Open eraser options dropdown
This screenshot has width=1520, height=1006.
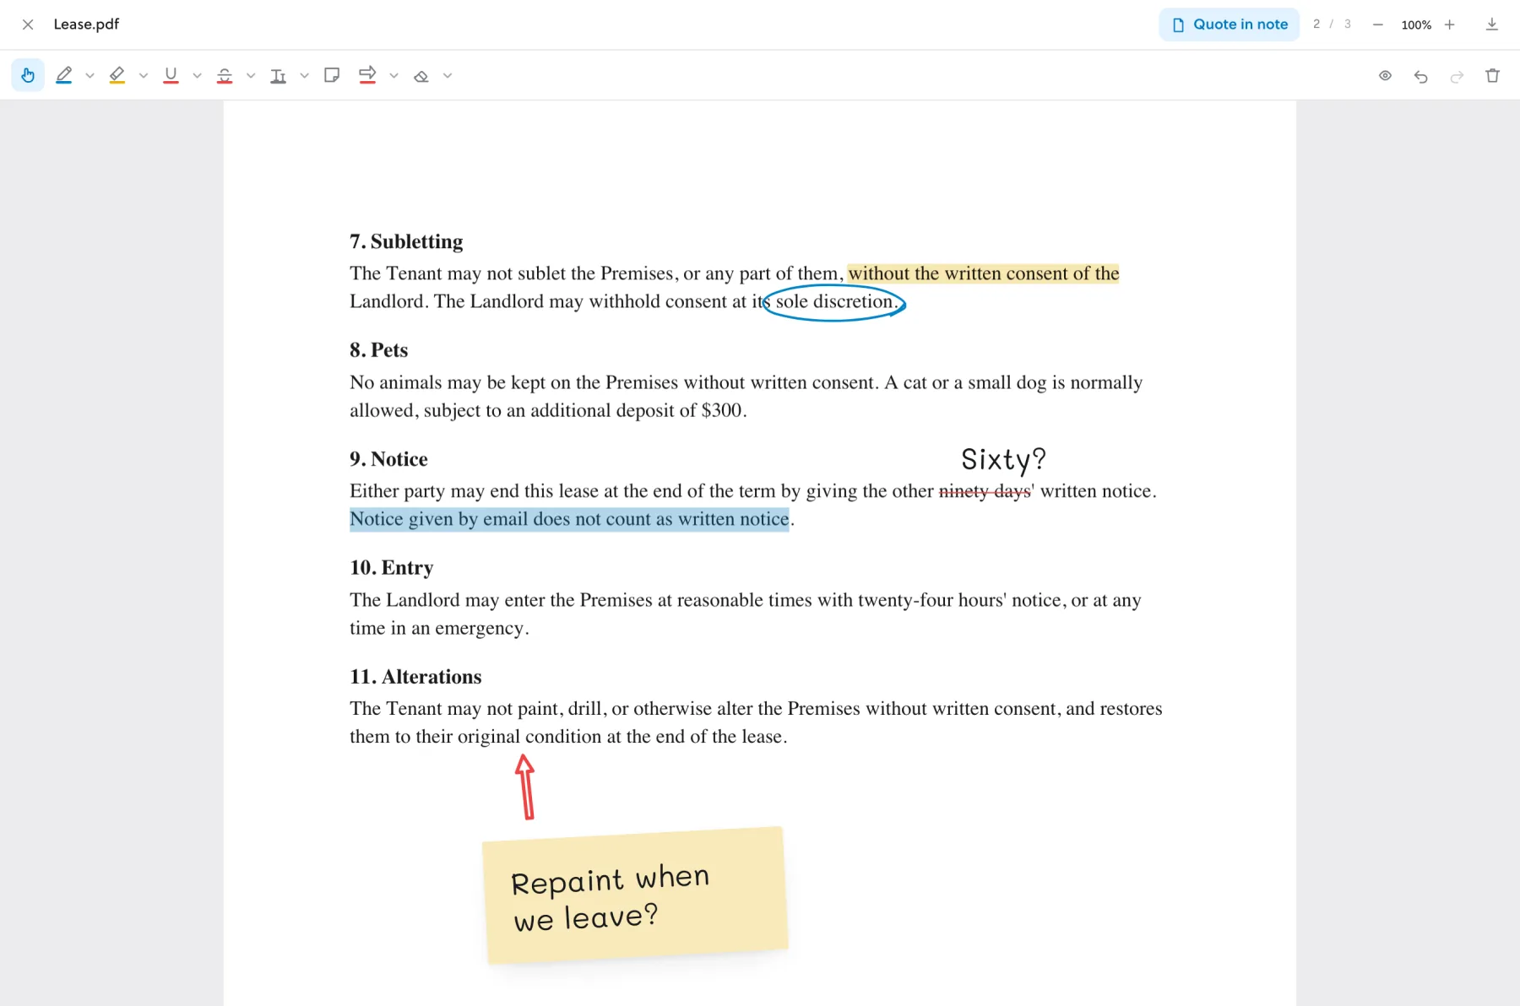(x=448, y=76)
